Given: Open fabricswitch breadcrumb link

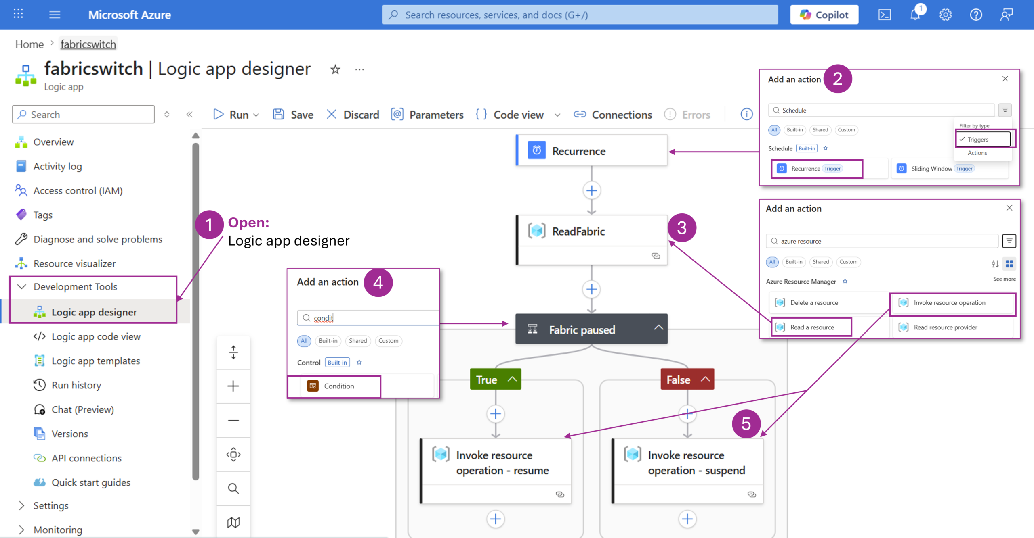Looking at the screenshot, I should point(88,44).
